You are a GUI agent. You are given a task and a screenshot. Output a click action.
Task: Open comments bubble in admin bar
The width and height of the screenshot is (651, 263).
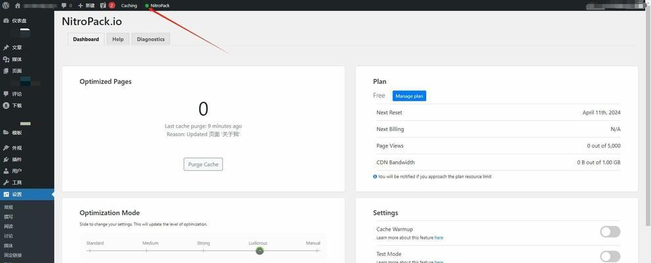[x=64, y=5]
